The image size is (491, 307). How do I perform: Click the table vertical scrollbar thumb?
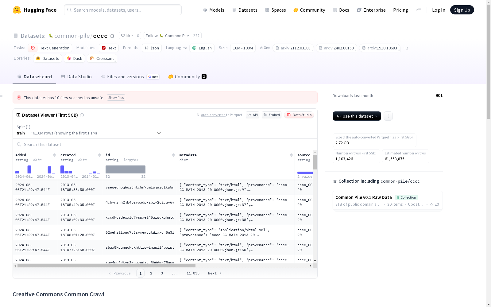tap(315, 162)
